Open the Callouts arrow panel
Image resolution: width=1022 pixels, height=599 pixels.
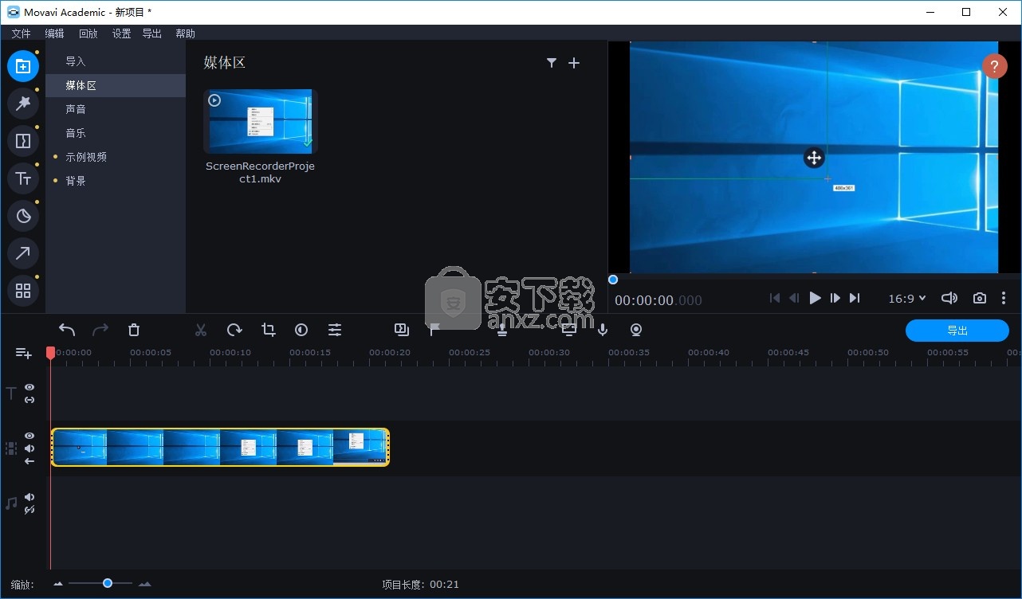[23, 253]
